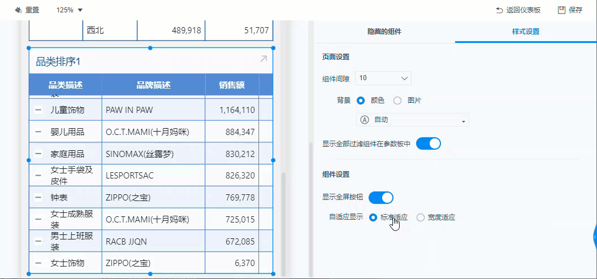Image resolution: width=597 pixels, height=279 pixels.
Task: Click the 489,918 cell in 西北 row
Action: click(x=171, y=30)
